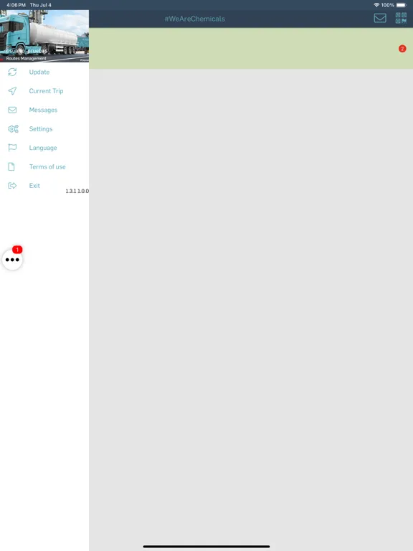Open the floating three-dots button

[x=12, y=260]
